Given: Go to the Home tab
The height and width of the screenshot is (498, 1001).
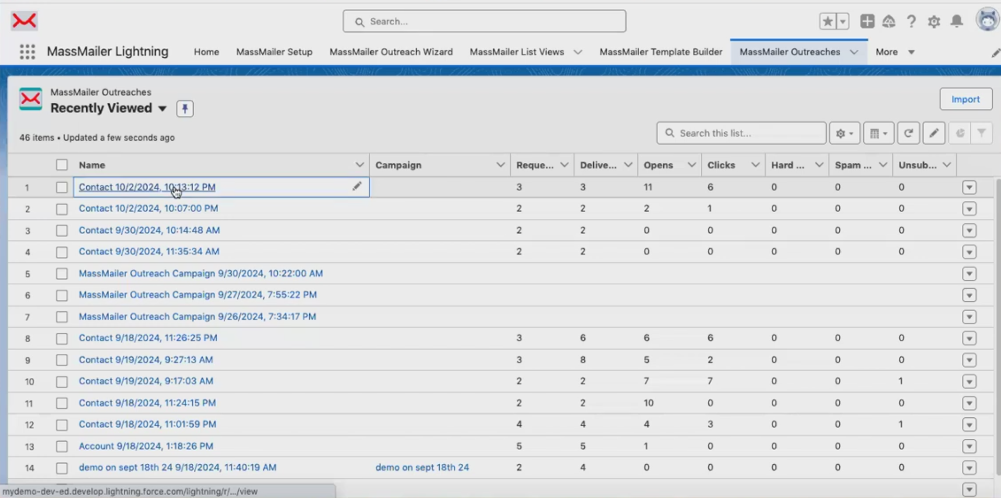Looking at the screenshot, I should [x=206, y=52].
